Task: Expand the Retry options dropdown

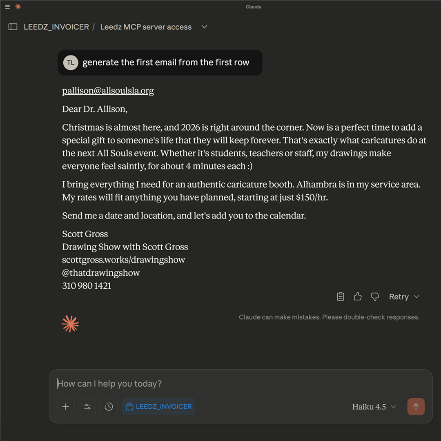Action: 416,297
